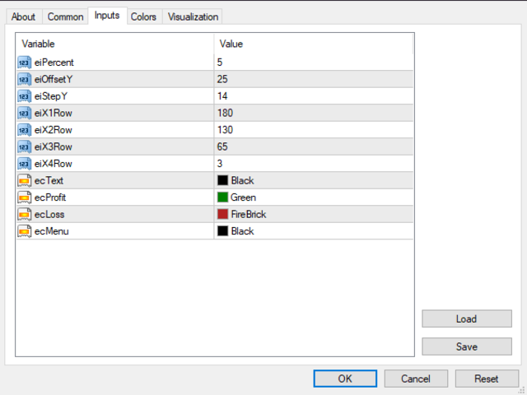This screenshot has height=395, width=527.
Task: Click the integer icon beside eiX3Row
Action: 24,146
